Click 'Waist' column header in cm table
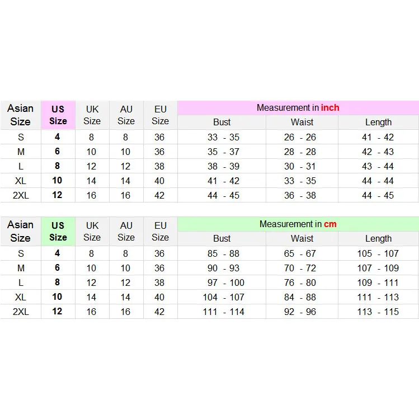This screenshot has width=419, height=419. tap(302, 238)
